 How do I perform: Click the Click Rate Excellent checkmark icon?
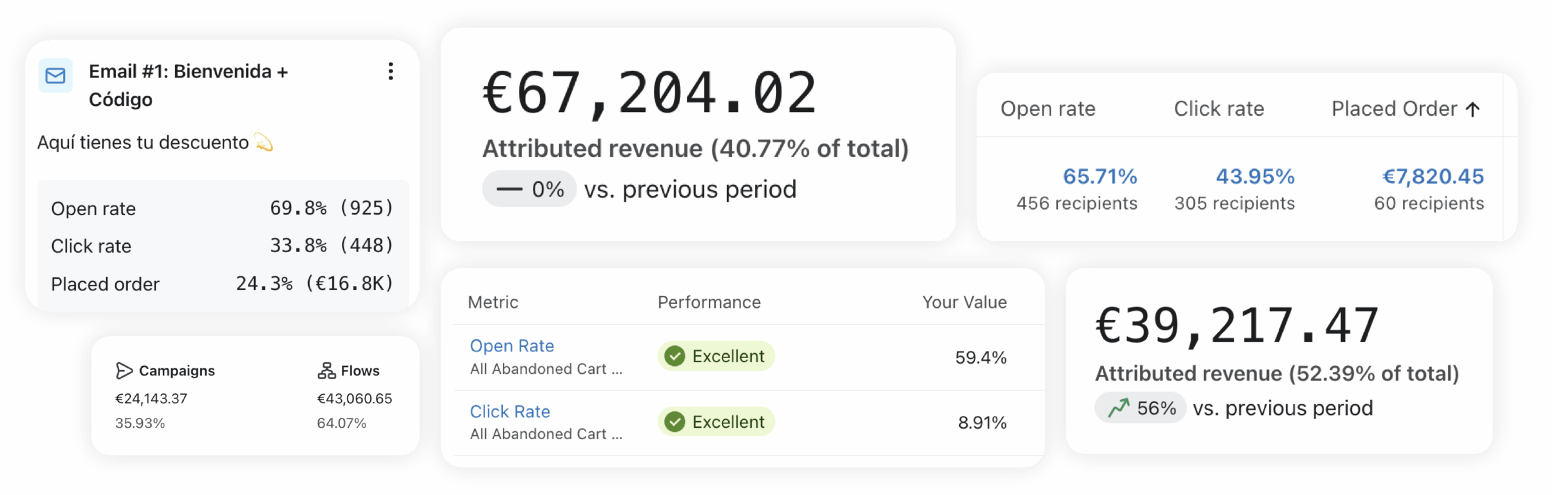pos(675,422)
